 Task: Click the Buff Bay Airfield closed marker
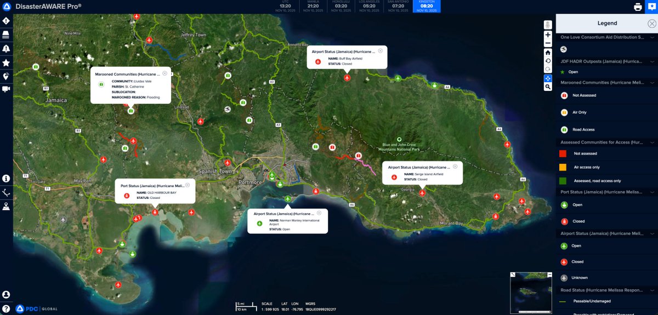[x=347, y=78]
